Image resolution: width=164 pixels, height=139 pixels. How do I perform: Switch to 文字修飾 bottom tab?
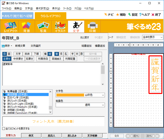(x=92, y=135)
